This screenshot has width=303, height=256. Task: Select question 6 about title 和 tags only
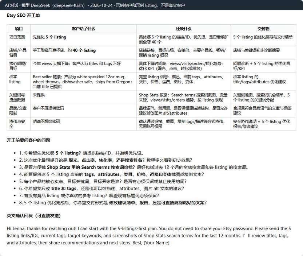101,189
